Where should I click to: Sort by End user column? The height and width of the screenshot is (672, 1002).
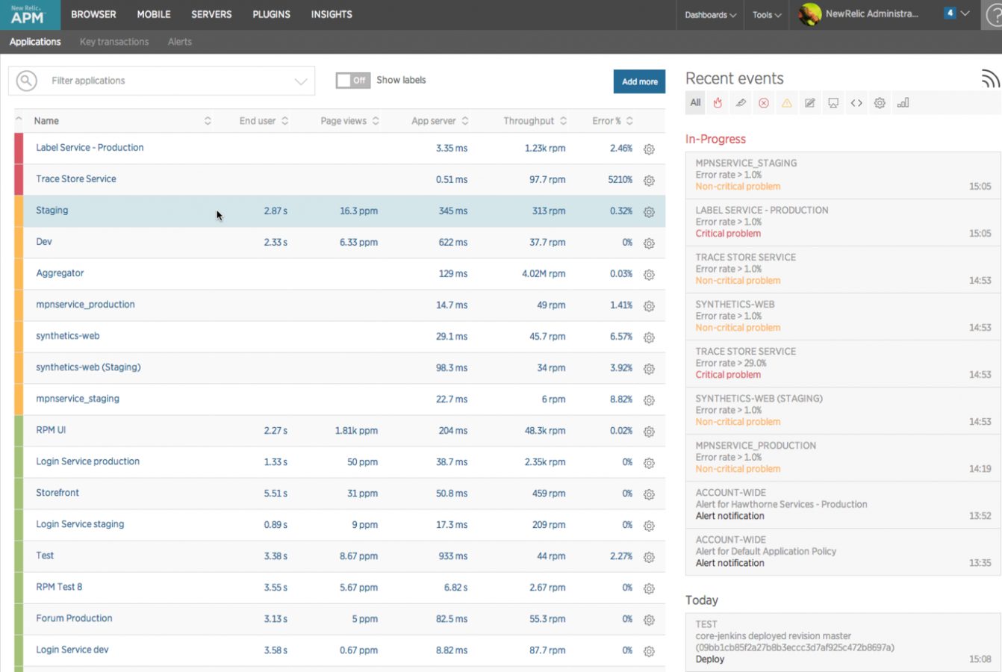(x=264, y=121)
